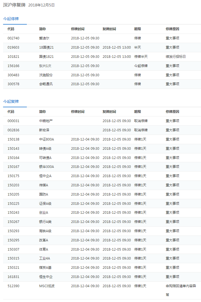Open the 爱迪尔 stock name
The width and height of the screenshot is (201, 302).
[x=44, y=38]
